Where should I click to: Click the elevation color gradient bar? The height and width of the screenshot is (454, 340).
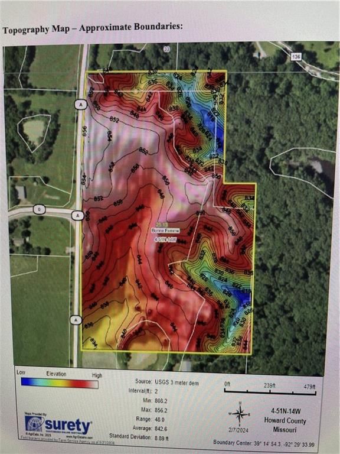point(60,384)
